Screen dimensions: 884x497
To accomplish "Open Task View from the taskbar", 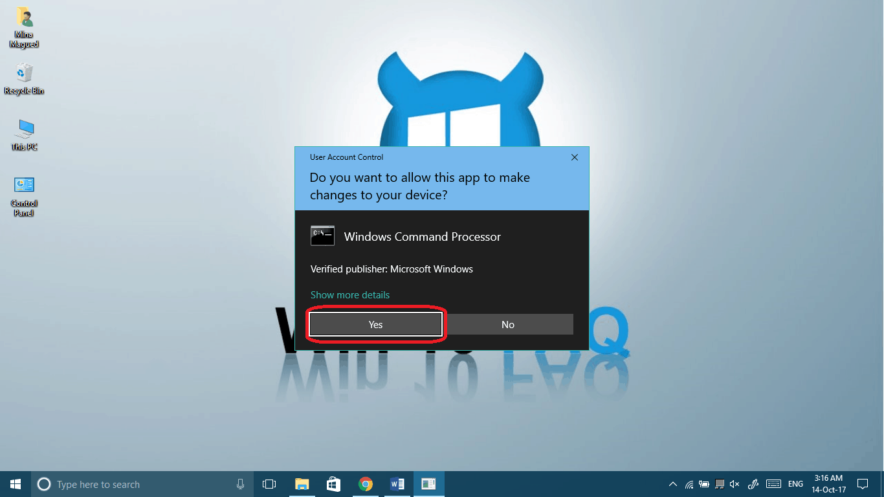I will pos(269,484).
